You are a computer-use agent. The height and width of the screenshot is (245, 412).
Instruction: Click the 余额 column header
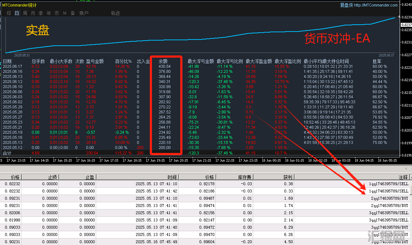pos(163,61)
